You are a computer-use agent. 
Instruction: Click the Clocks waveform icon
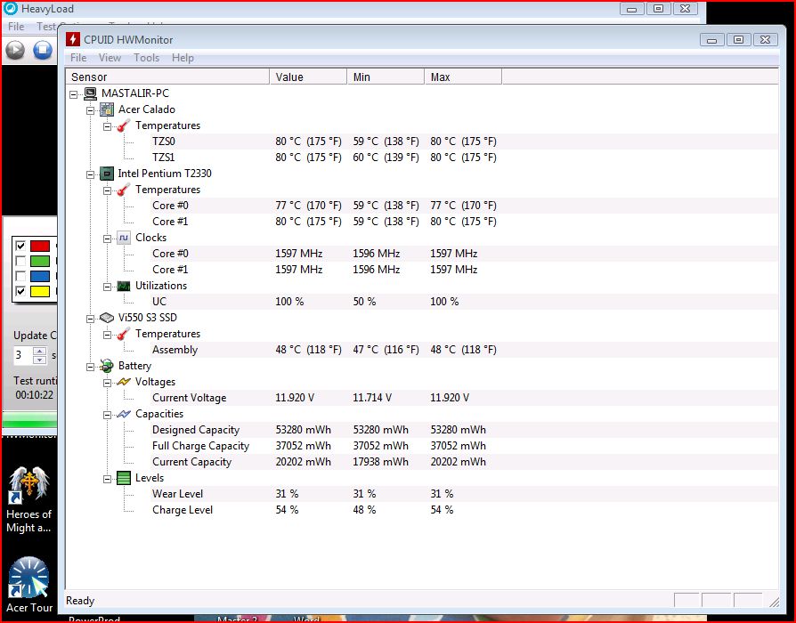pyautogui.click(x=124, y=238)
